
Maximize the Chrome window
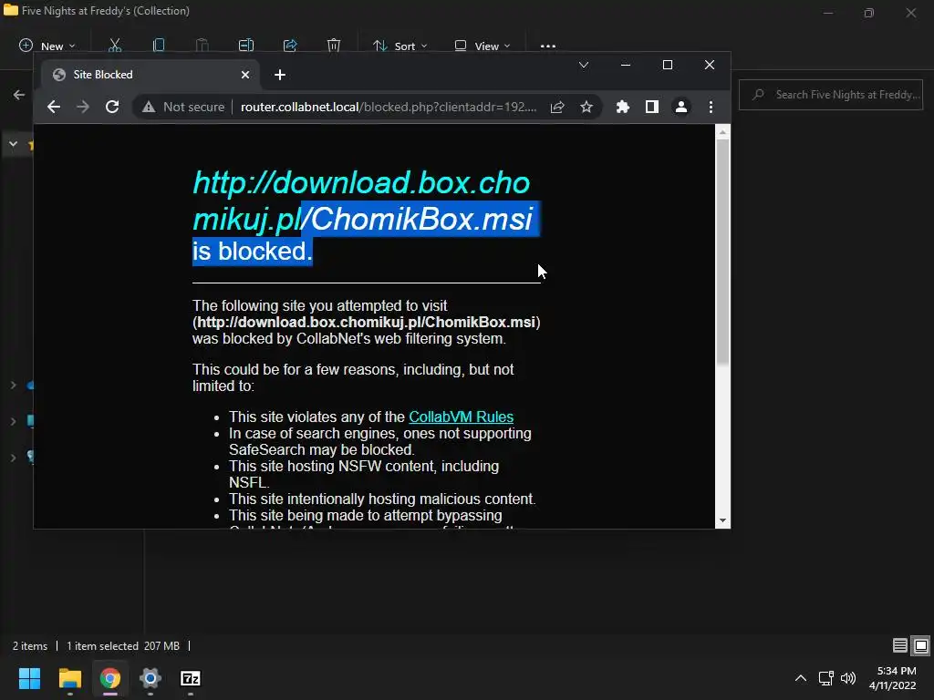(x=668, y=65)
